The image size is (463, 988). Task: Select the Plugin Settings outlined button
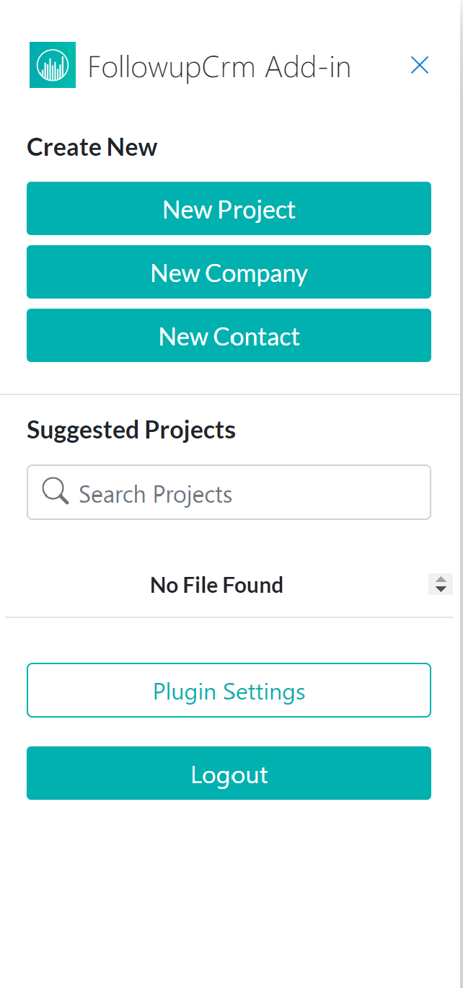pyautogui.click(x=229, y=690)
